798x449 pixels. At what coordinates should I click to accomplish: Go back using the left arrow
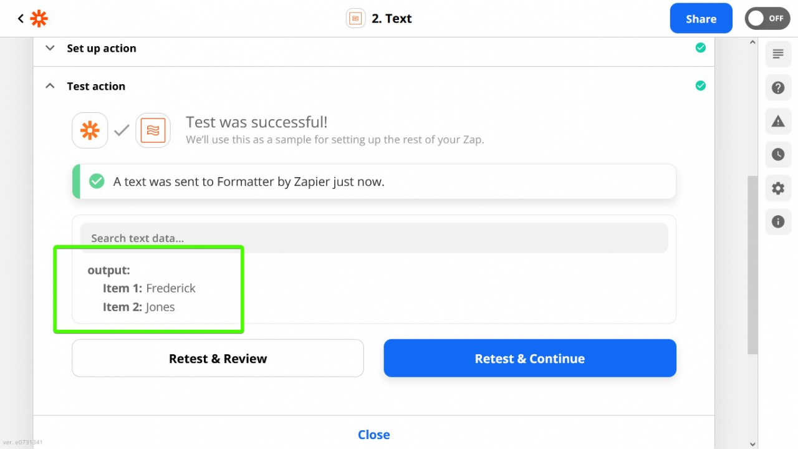pyautogui.click(x=21, y=19)
